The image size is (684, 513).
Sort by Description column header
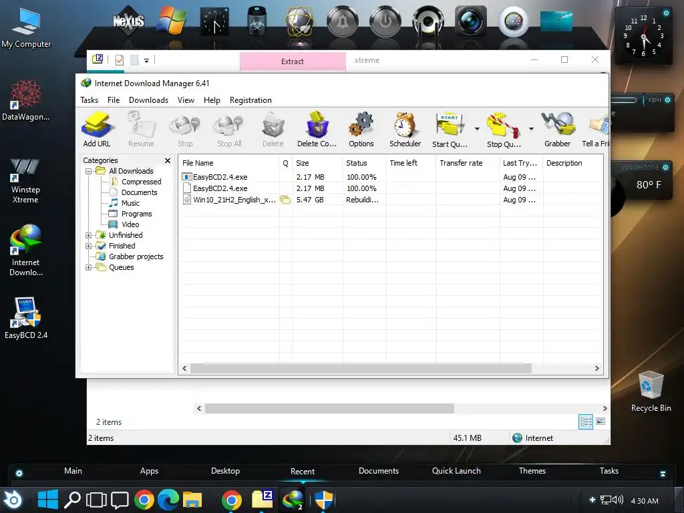coord(572,163)
